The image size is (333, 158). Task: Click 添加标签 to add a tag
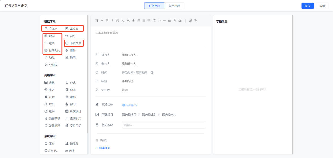128,81
